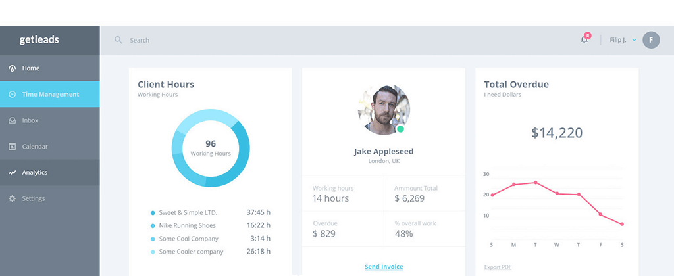674x276 pixels.
Task: Select Sweet & Simple LTD. legend dot
Action: pos(153,213)
